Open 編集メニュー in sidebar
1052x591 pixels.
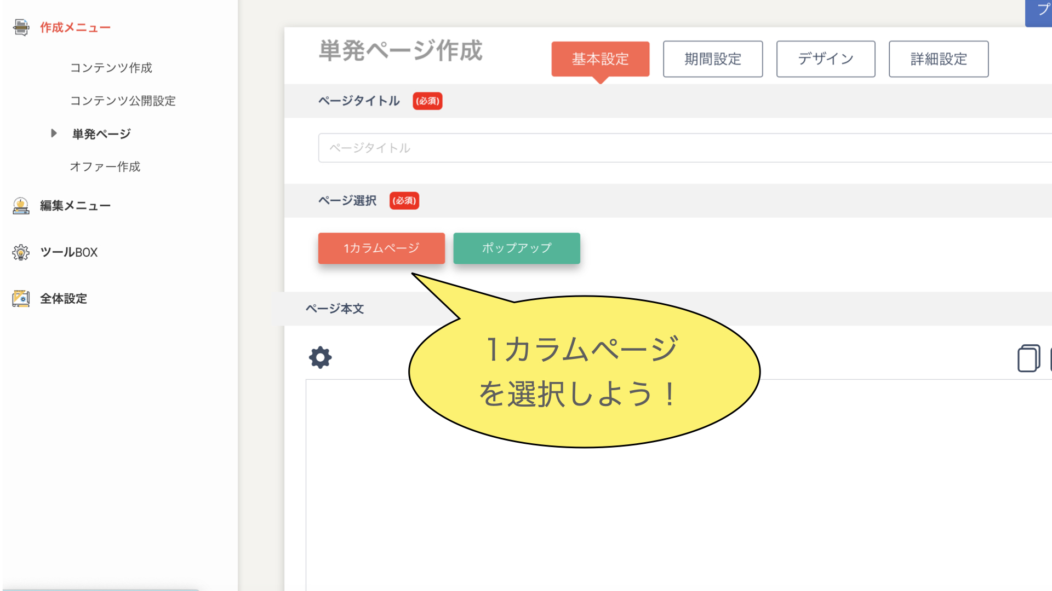[x=75, y=206]
